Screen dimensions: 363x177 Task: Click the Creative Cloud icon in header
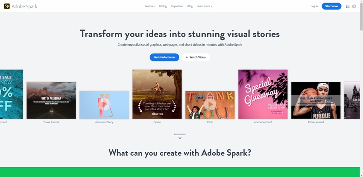tap(354, 6)
